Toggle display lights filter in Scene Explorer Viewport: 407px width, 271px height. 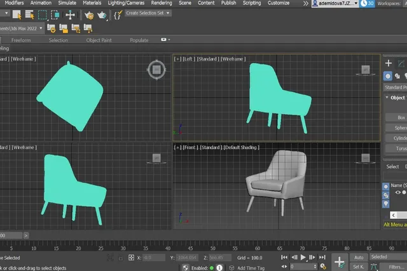click(386, 204)
